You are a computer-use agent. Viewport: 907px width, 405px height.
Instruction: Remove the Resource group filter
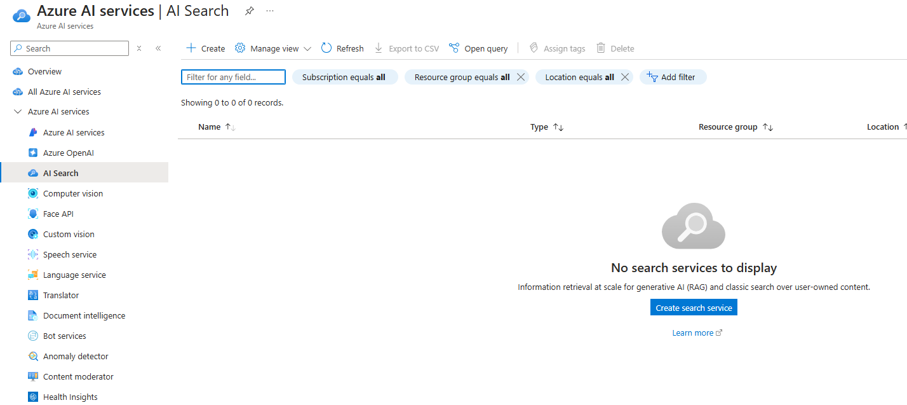coord(521,77)
